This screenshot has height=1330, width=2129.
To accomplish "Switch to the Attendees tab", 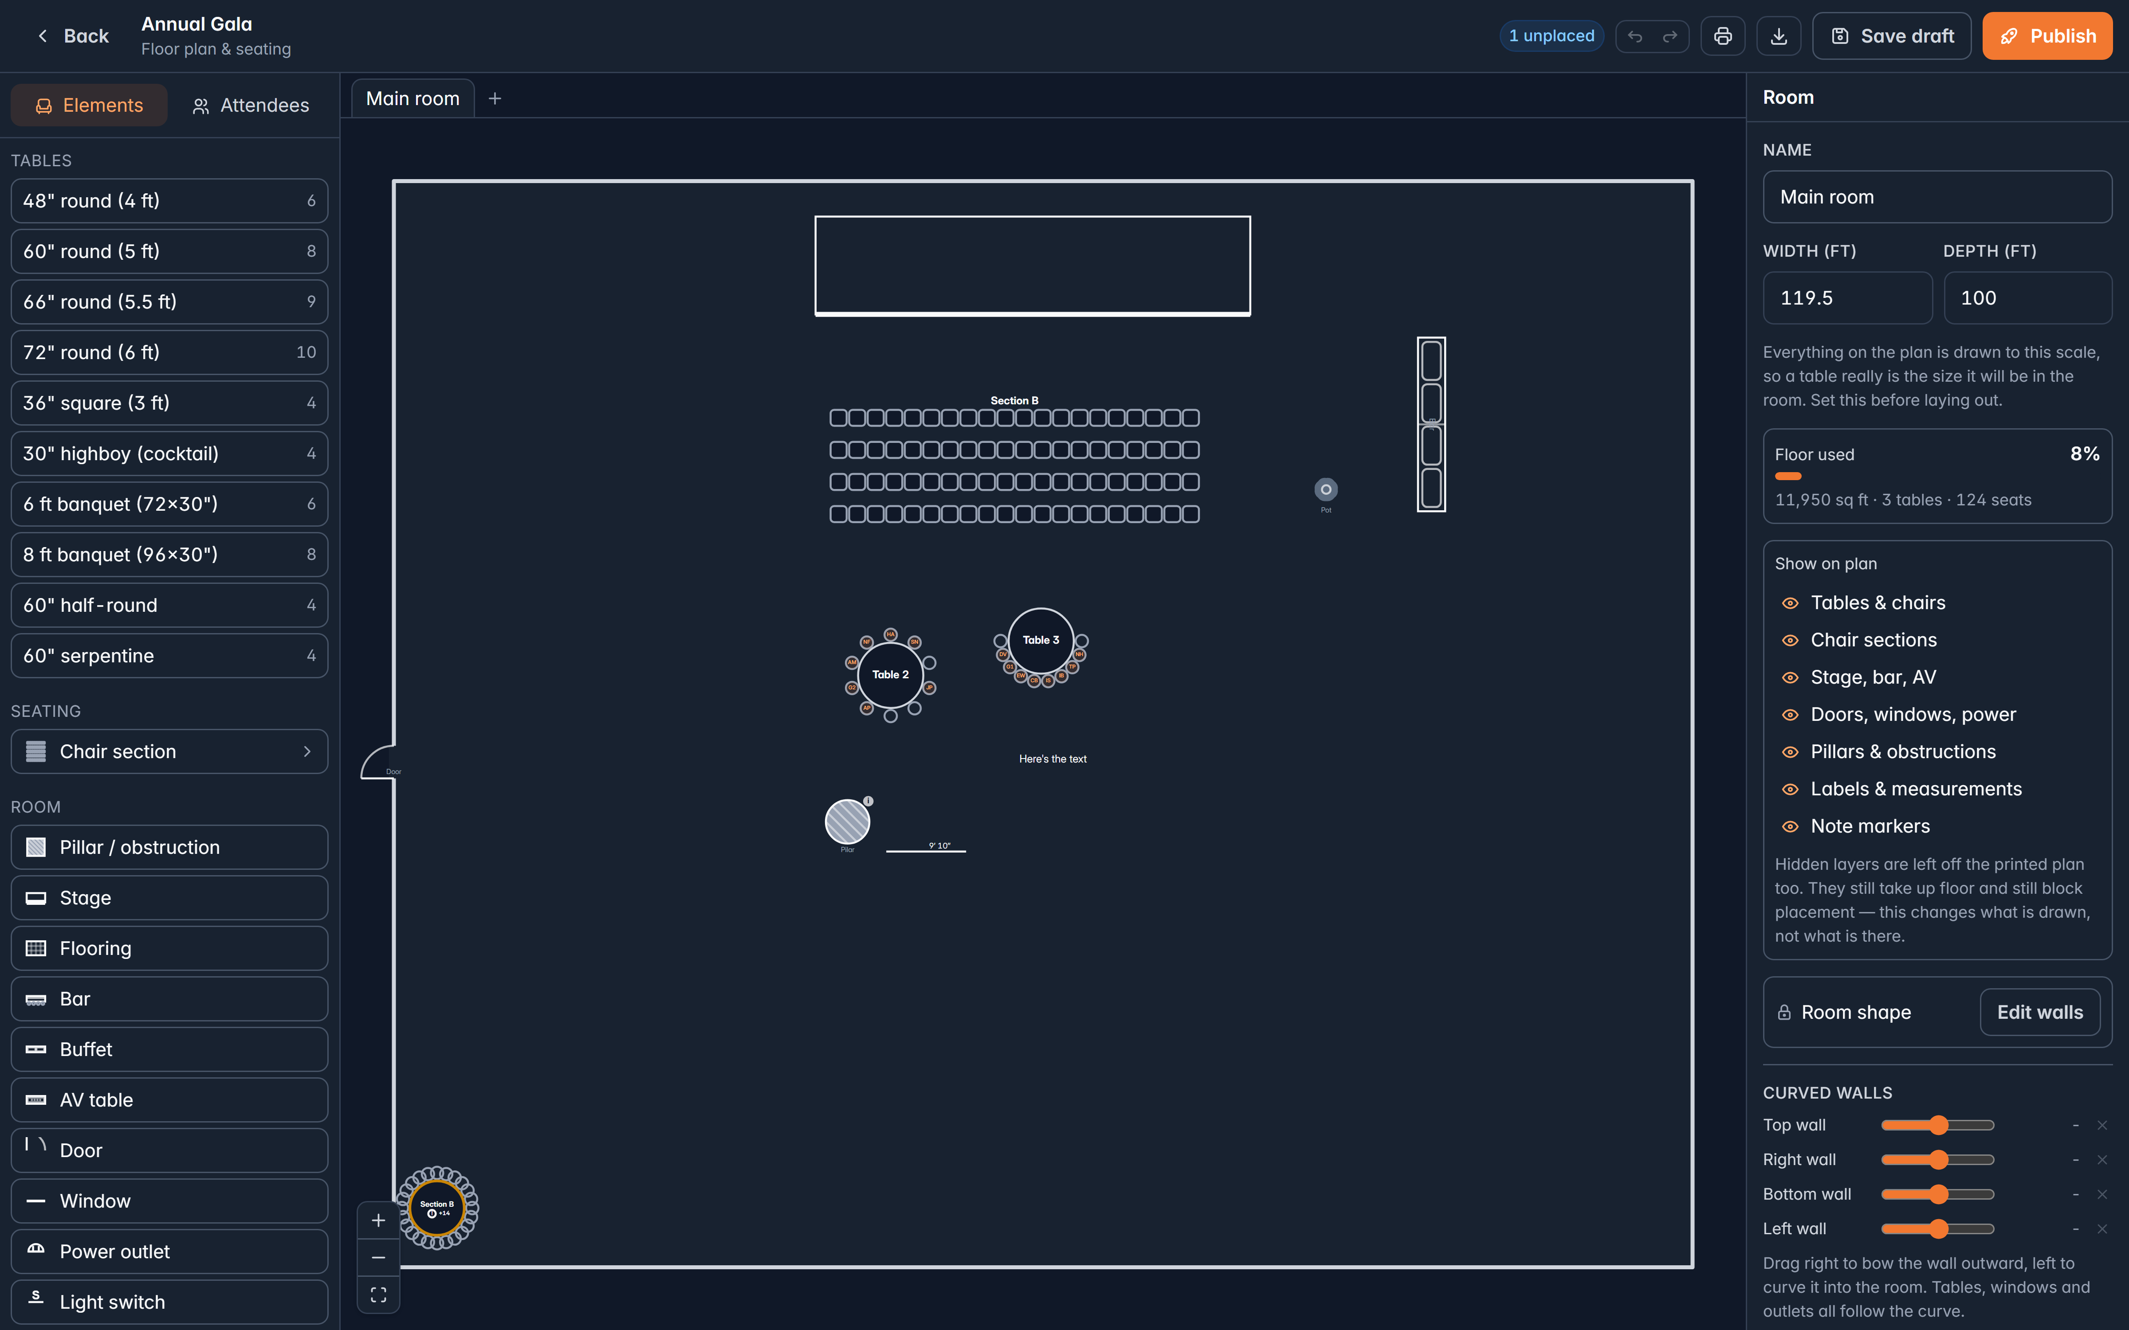I will click(x=251, y=106).
